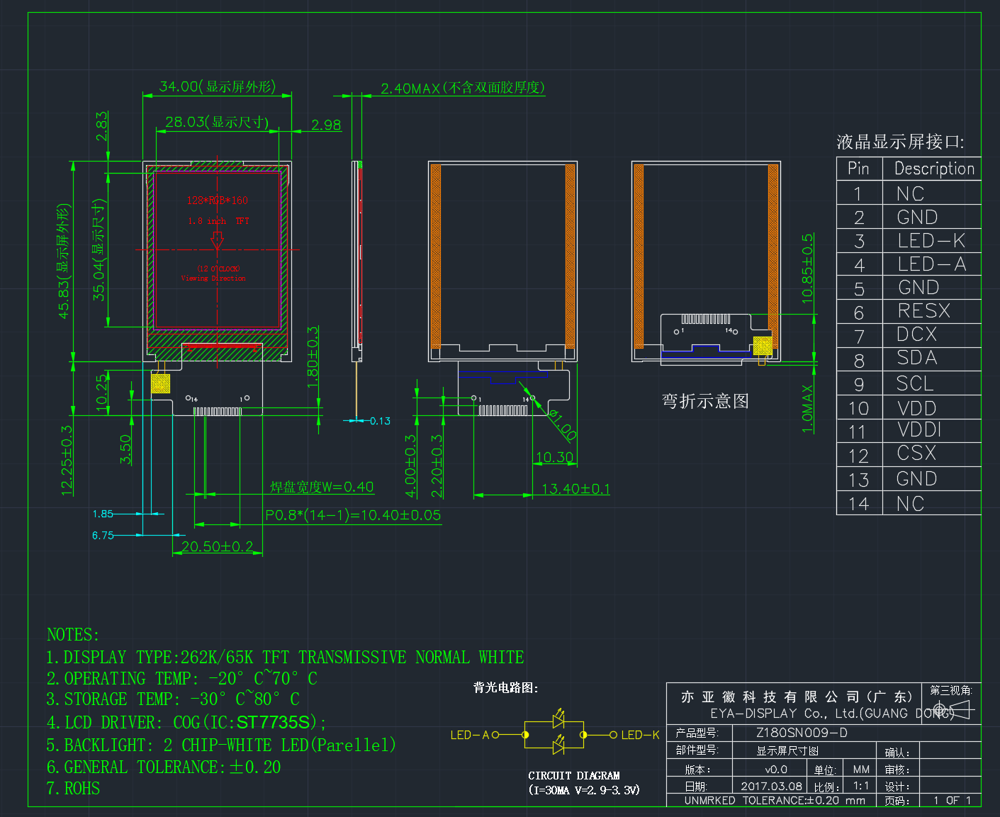Select the 28.03 display size dimension
Image resolution: width=1000 pixels, height=817 pixels.
point(217,122)
